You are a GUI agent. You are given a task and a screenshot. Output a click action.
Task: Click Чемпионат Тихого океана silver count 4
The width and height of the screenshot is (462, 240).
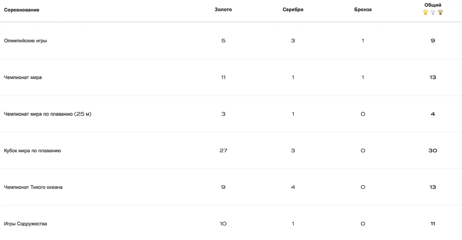click(x=293, y=187)
